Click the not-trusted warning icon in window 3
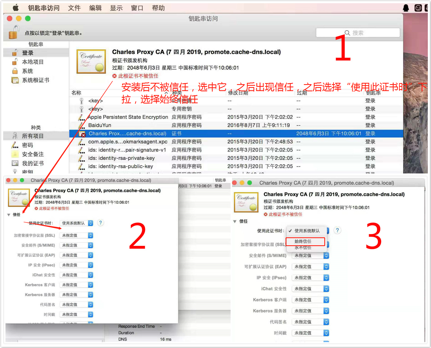The image size is (431, 348). coord(265,214)
